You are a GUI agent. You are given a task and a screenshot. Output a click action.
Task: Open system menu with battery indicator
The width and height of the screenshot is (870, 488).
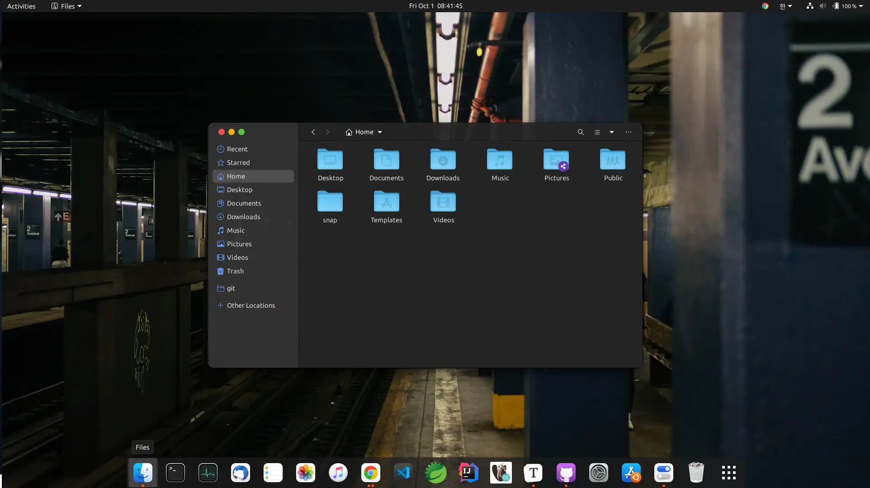click(x=848, y=6)
